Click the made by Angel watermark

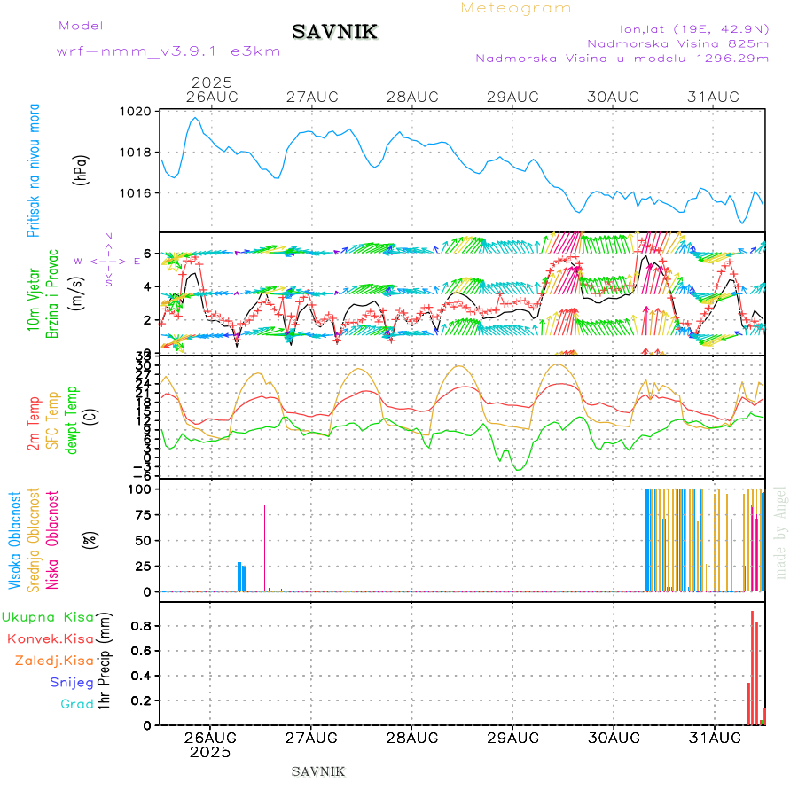[780, 532]
